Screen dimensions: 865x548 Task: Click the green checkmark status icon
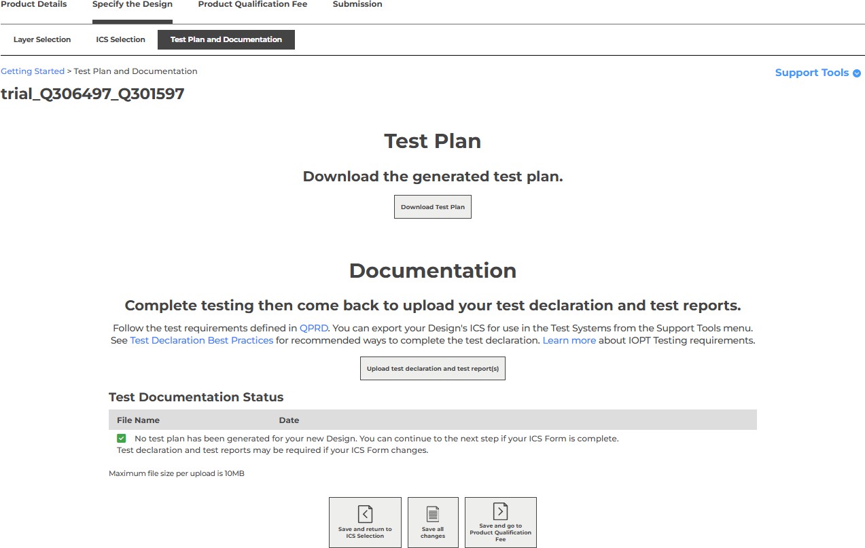(122, 439)
